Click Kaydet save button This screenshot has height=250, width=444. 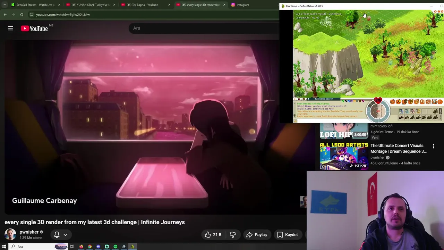[288, 235]
